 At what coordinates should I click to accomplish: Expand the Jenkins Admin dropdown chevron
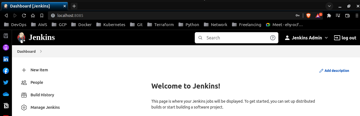[327, 38]
